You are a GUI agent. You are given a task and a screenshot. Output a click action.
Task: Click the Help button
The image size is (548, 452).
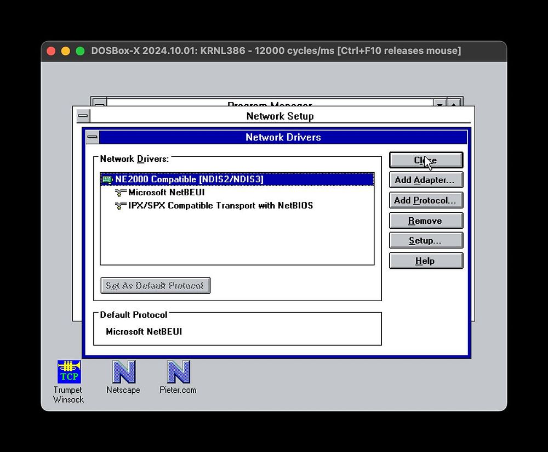[426, 261]
